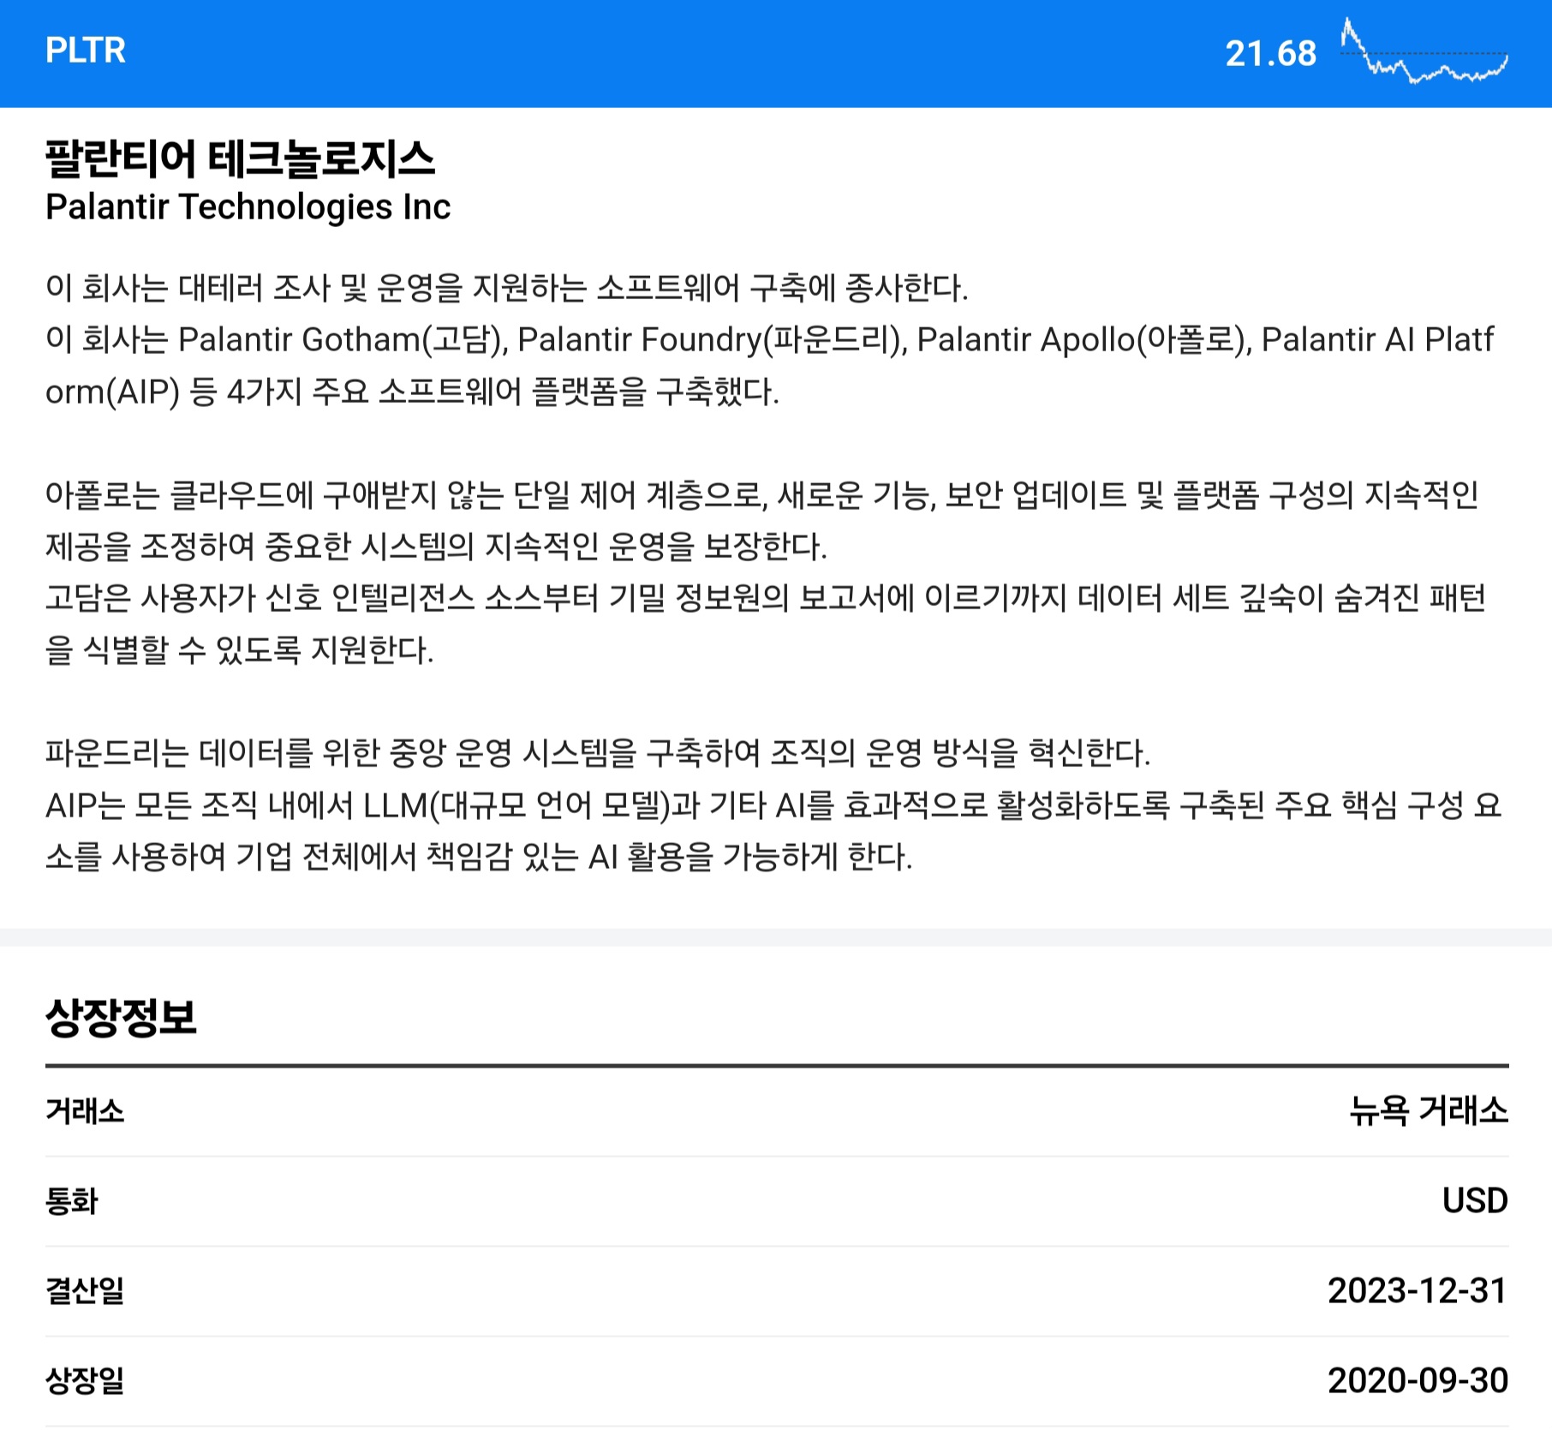Click the paragraph starting 아폴로는 클라우드에

pyautogui.click(x=762, y=520)
